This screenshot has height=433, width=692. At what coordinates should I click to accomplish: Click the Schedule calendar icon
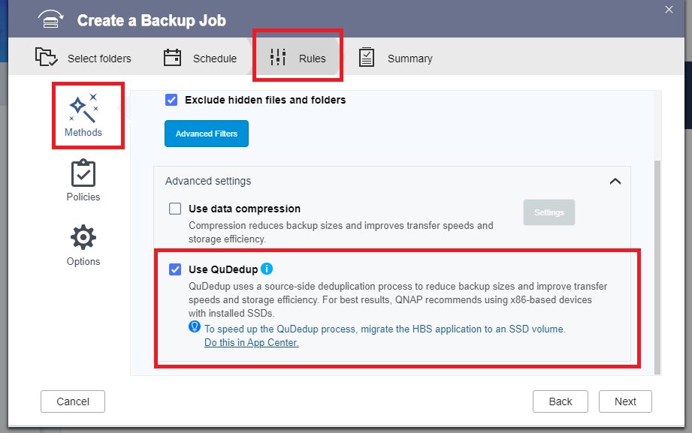tap(173, 57)
